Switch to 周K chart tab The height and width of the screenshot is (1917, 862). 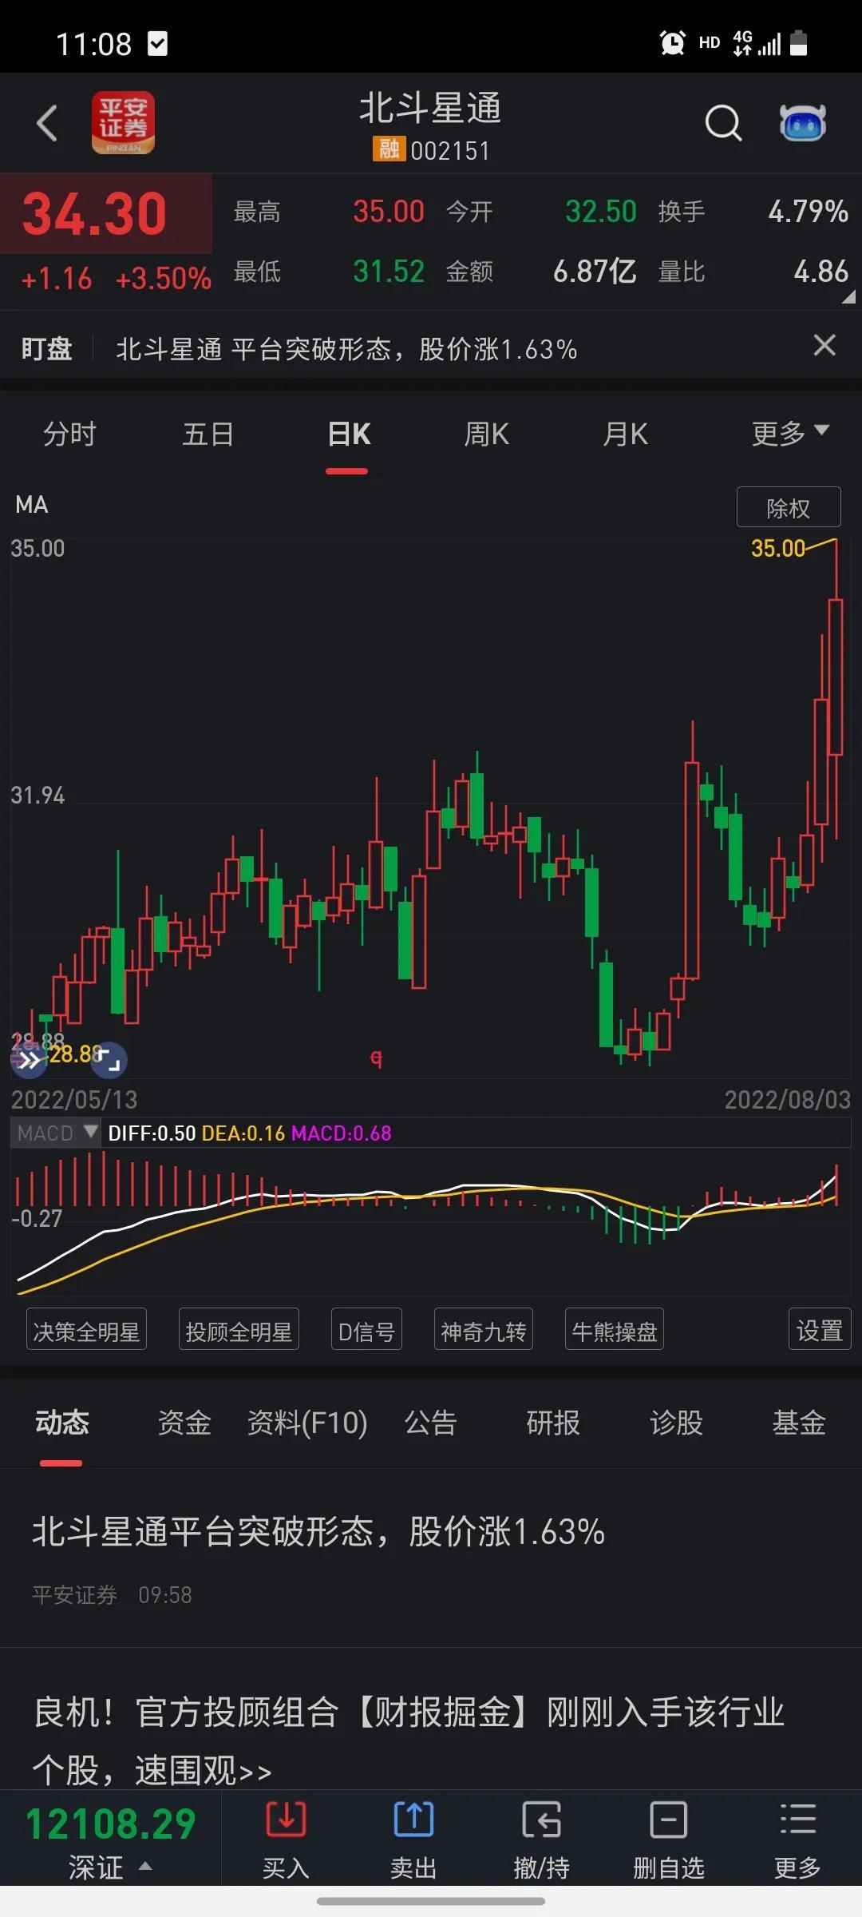(487, 434)
